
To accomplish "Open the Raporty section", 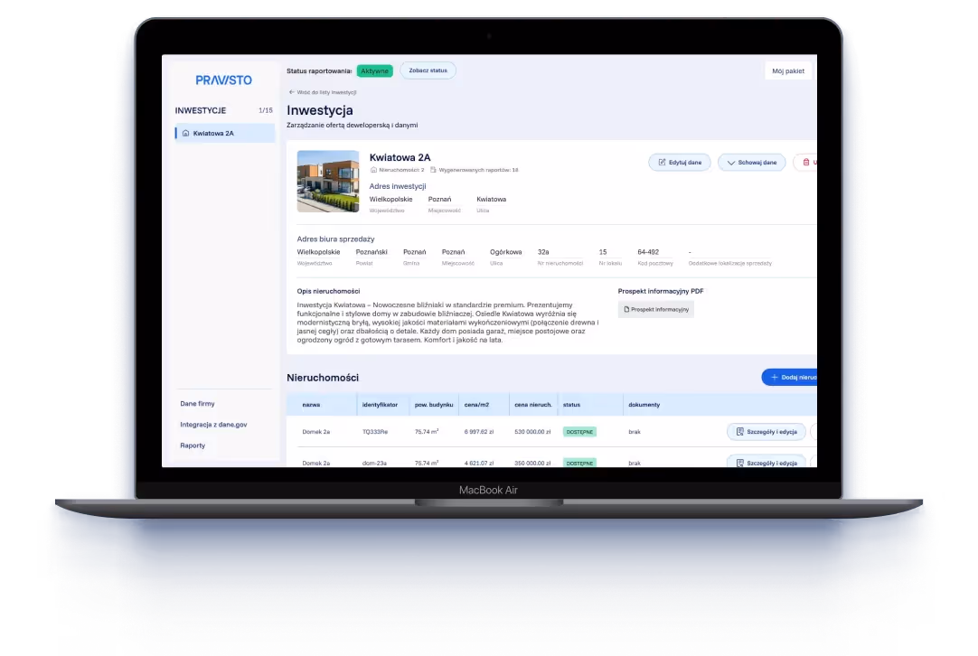I will click(192, 445).
